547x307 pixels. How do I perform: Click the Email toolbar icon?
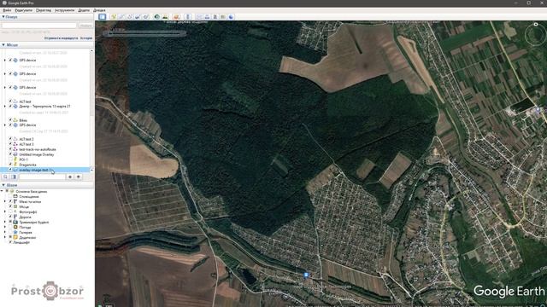199,17
